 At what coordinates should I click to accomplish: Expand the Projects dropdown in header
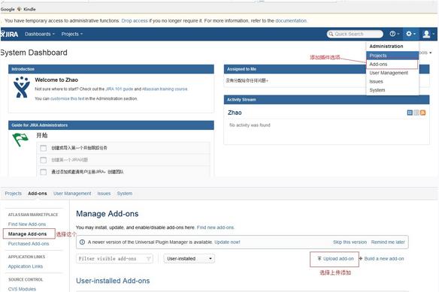pos(72,34)
